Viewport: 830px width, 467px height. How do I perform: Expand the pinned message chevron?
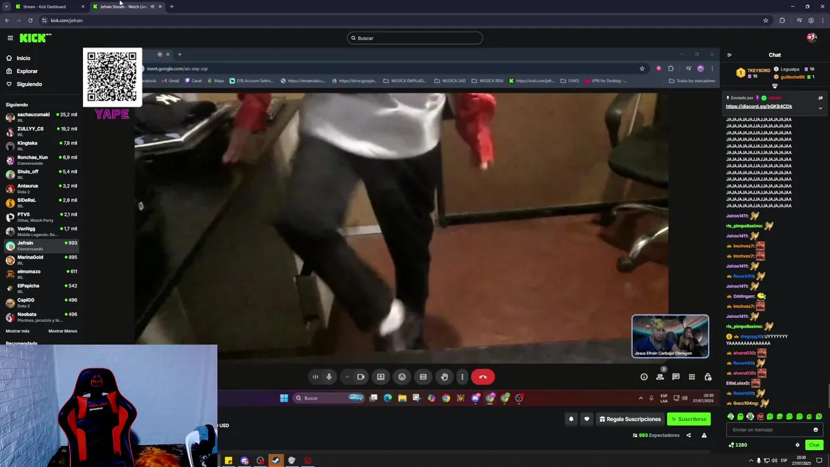click(820, 108)
